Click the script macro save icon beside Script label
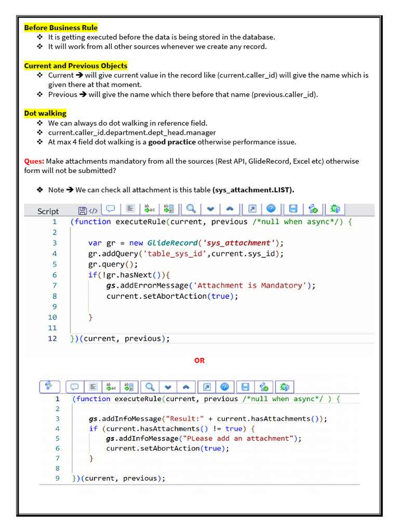This screenshot has width=399, height=532. [x=83, y=211]
